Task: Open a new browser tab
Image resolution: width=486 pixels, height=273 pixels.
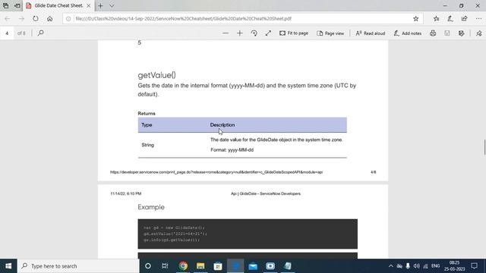Action: tap(100, 5)
